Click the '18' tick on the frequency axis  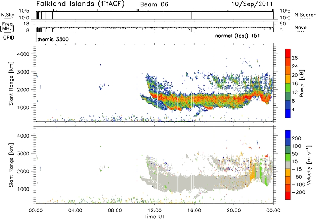(x=26, y=24)
